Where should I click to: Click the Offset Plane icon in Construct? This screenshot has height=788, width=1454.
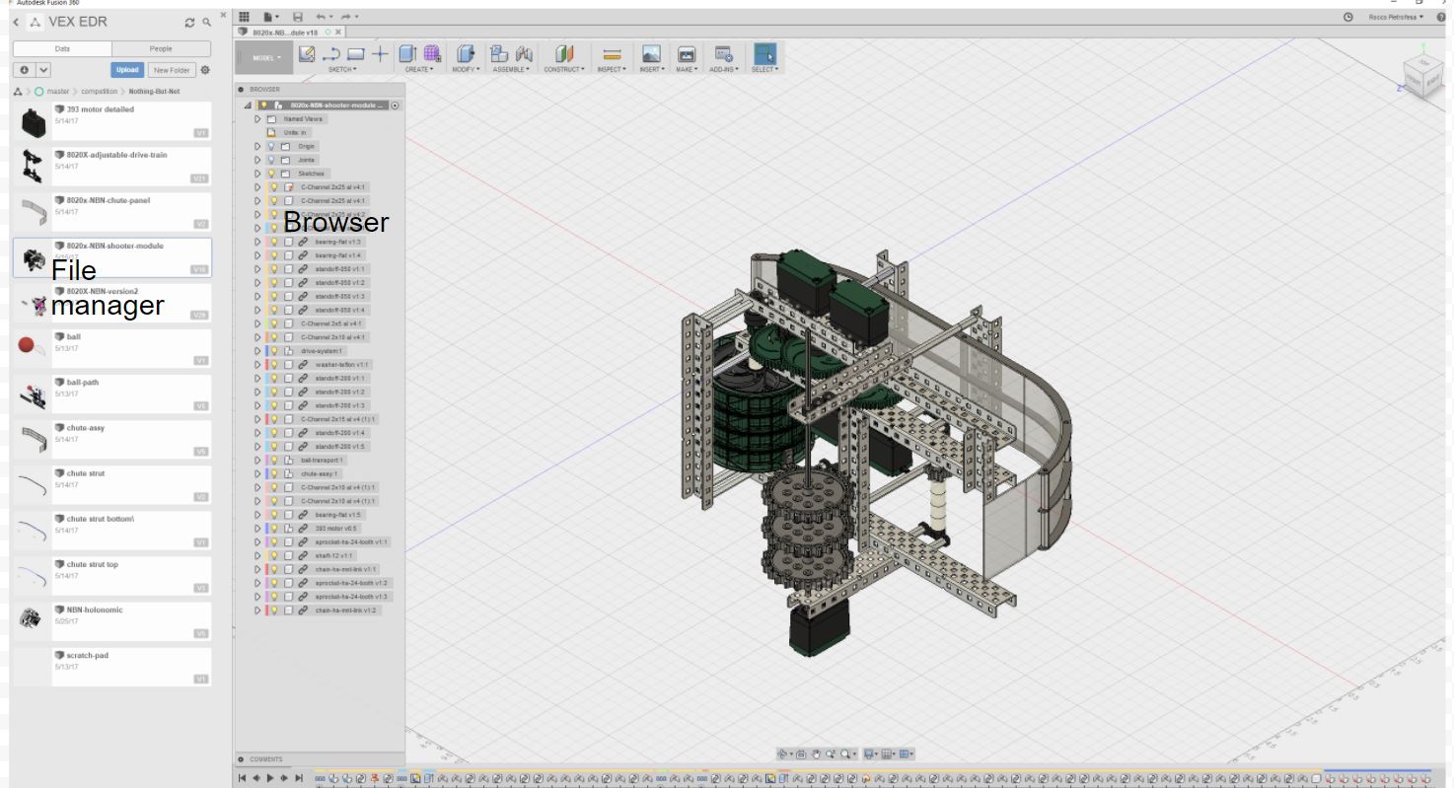tap(564, 54)
